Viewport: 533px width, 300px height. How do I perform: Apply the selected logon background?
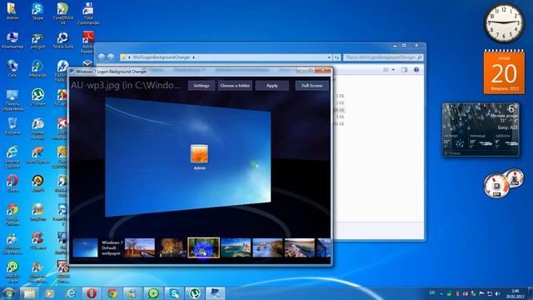coord(272,86)
